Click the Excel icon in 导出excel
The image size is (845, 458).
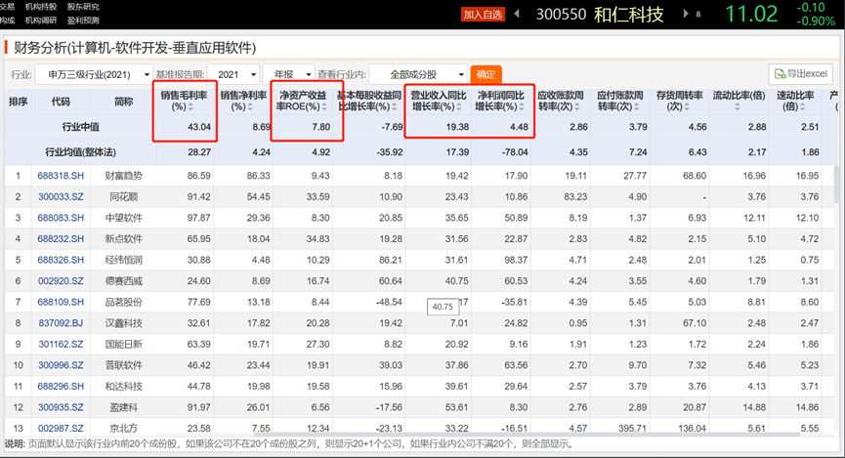(780, 74)
